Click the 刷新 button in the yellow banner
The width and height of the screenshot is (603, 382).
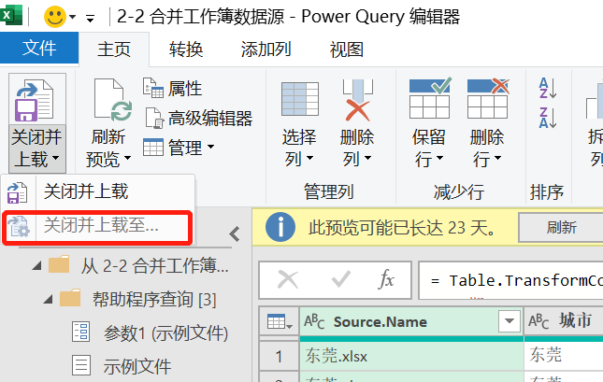point(561,227)
